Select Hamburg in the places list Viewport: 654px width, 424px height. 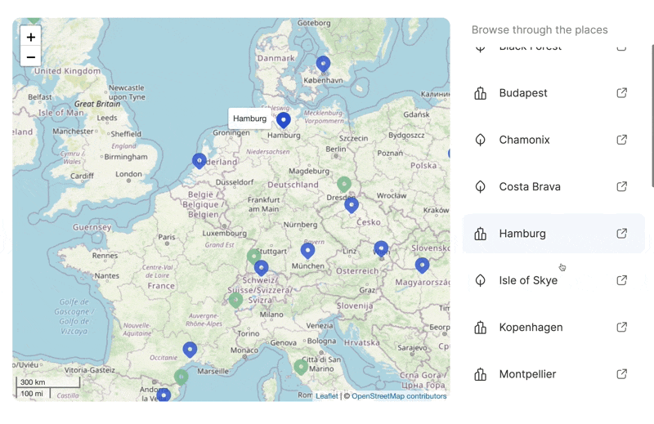[x=553, y=234]
